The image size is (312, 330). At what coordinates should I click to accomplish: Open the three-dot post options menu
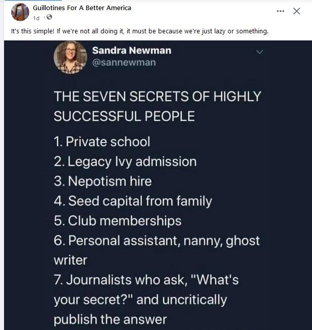tap(281, 12)
